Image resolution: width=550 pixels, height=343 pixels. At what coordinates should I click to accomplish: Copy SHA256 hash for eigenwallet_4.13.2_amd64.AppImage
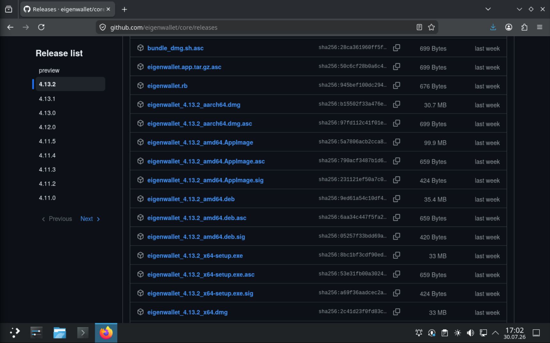click(x=397, y=142)
